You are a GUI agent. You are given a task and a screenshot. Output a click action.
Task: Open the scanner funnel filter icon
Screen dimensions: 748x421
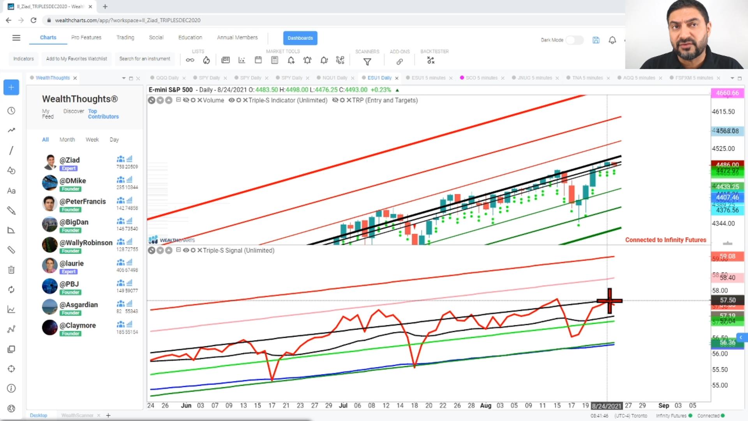click(x=367, y=62)
